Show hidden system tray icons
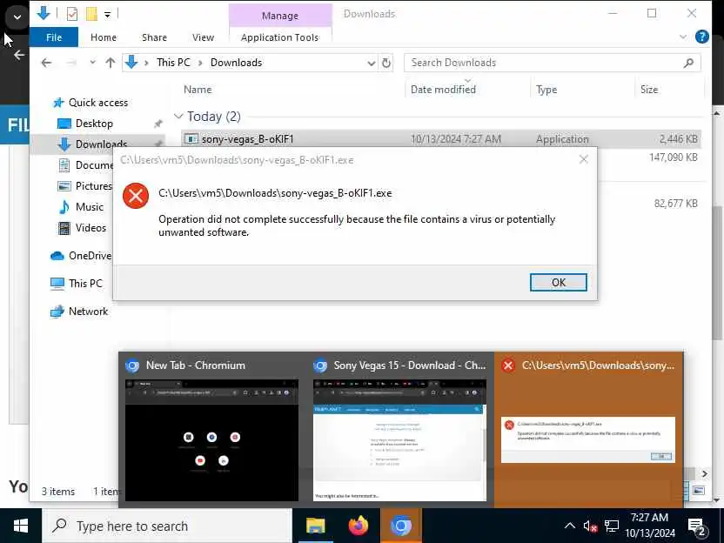The width and height of the screenshot is (724, 543). pyautogui.click(x=570, y=526)
